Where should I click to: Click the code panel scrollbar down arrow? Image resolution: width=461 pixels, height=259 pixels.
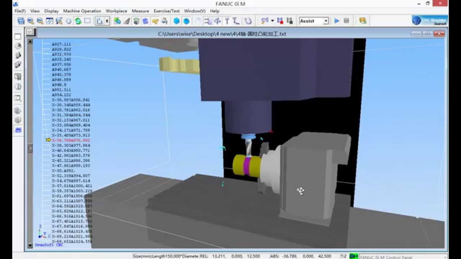30,245
